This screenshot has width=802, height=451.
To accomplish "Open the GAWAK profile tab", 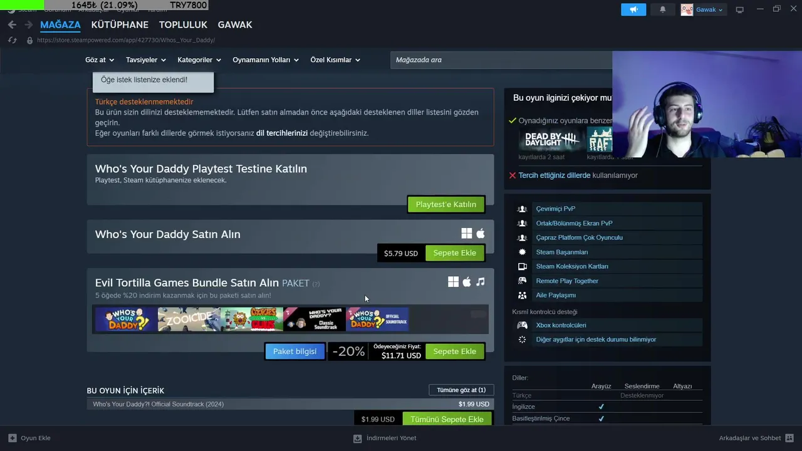I will click(235, 25).
